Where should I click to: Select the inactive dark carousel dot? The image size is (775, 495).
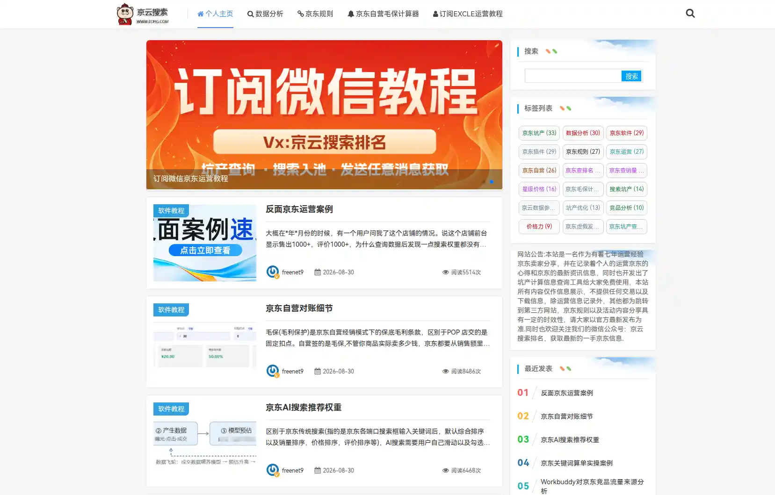[x=484, y=181]
